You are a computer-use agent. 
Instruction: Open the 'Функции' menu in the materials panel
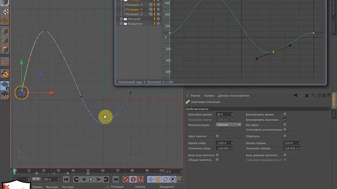pos(52,187)
